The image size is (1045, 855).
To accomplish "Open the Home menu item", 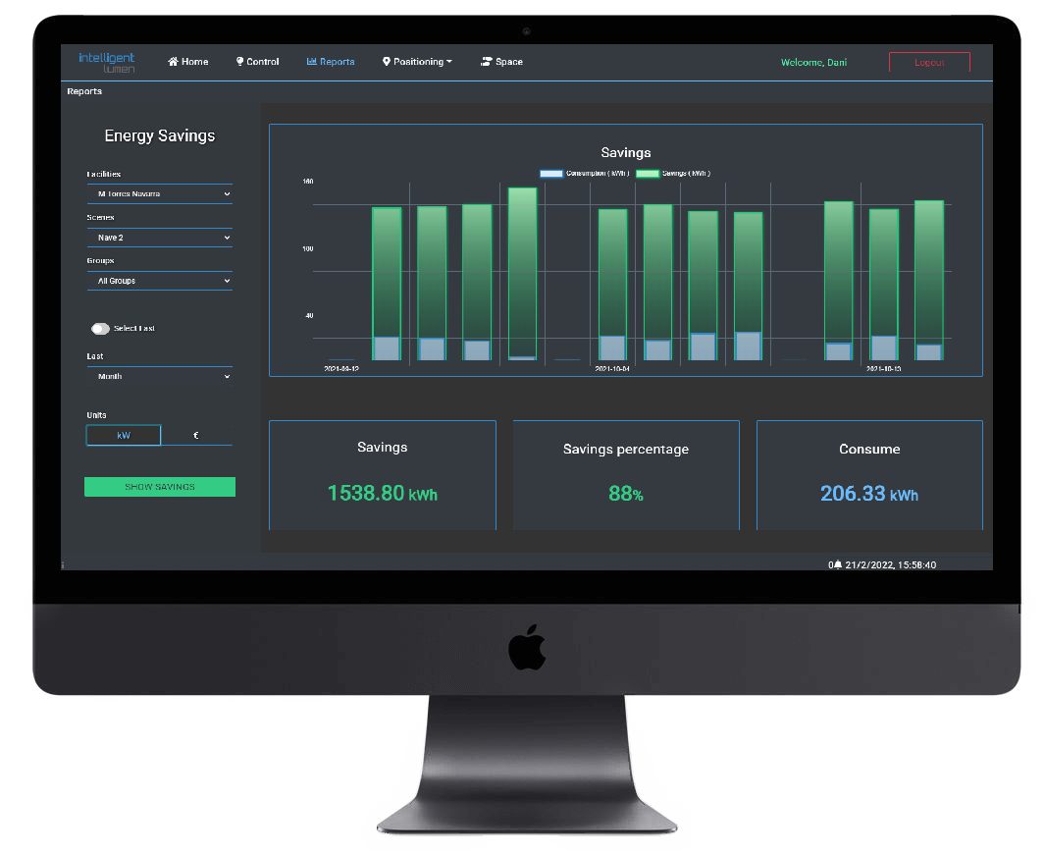I will (x=188, y=62).
